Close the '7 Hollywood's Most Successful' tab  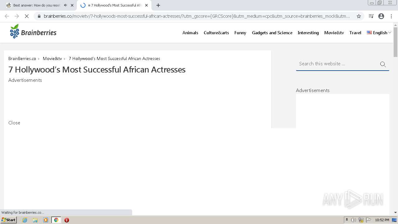(x=146, y=5)
